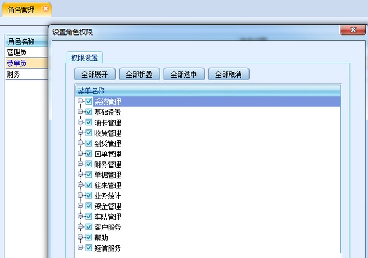Select the 短信服务 menu row label
The width and height of the screenshot is (368, 258).
pos(108,248)
